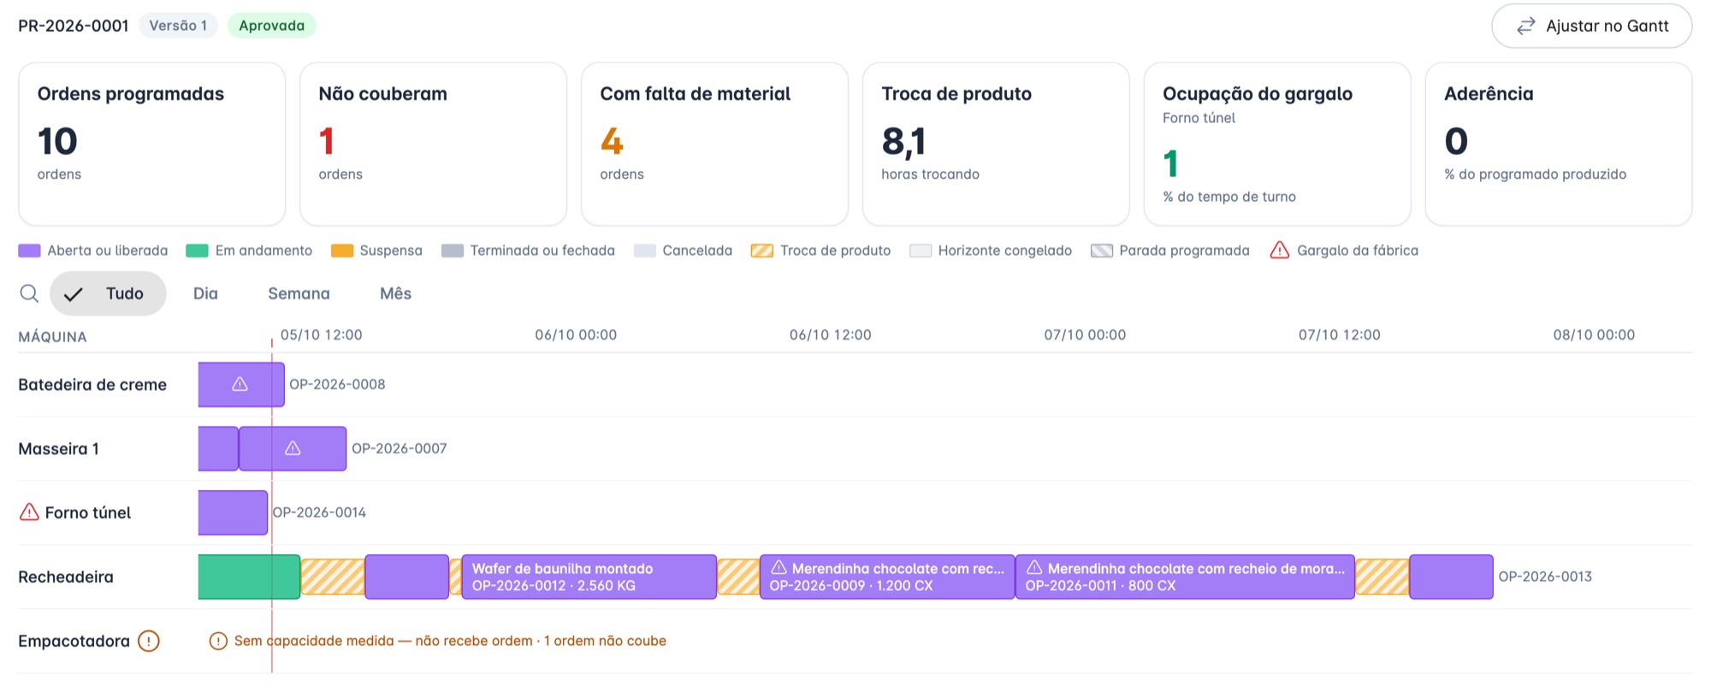Click the 06/10 12:00 time header
1711x686 pixels.
point(830,334)
